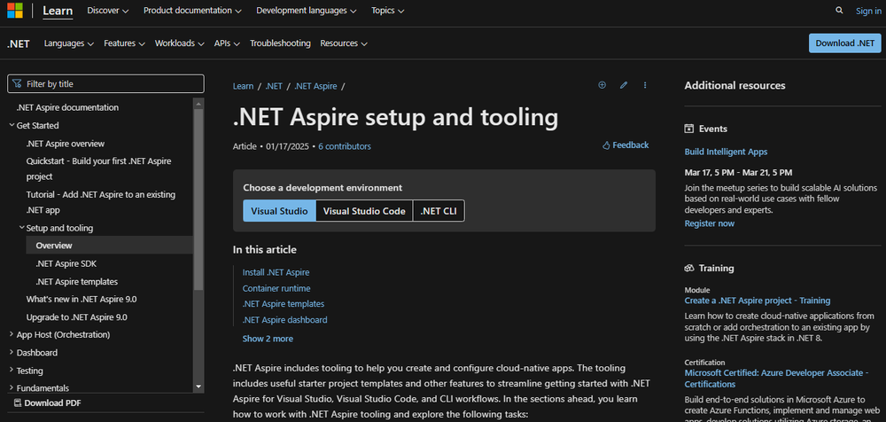Open the Languages menu
This screenshot has height=422, width=886.
pos(69,43)
